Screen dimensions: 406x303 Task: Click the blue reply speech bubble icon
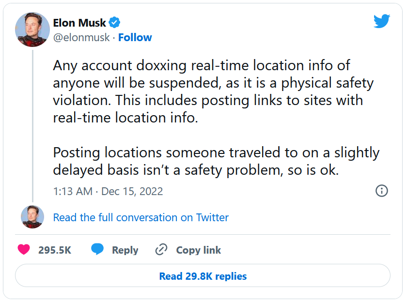pyautogui.click(x=97, y=250)
